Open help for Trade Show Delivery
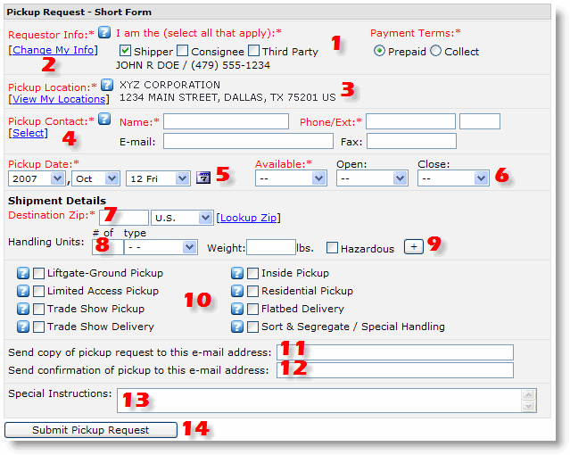 23,327
